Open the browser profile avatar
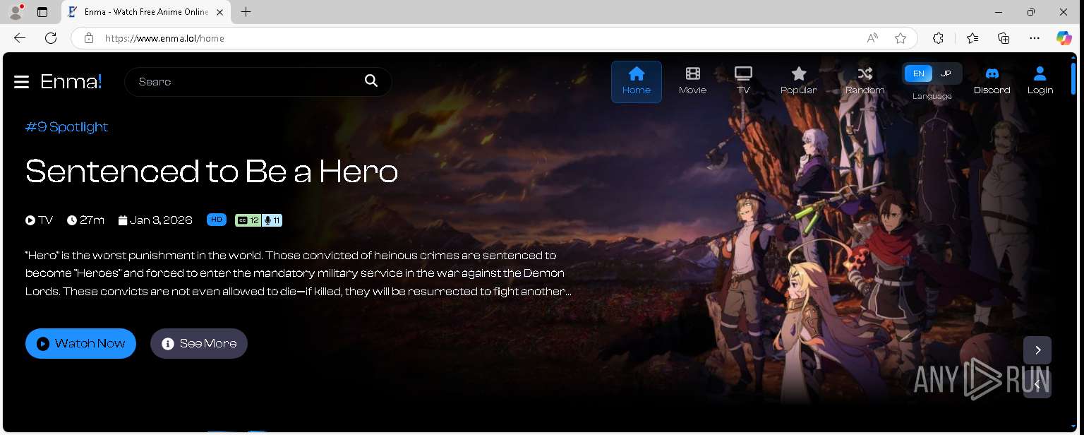1084x435 pixels. coord(16,12)
